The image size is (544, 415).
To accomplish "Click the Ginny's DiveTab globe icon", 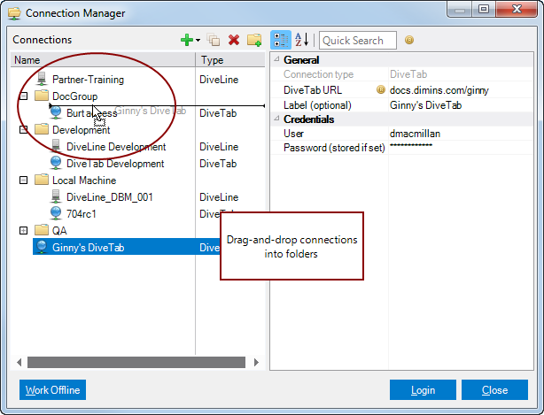I will 42,247.
